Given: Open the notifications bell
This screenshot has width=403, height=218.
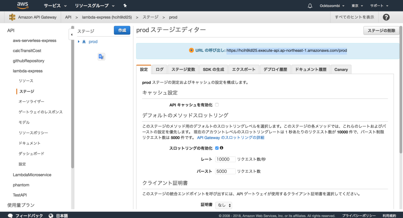Looking at the screenshot, I should tap(310, 6).
